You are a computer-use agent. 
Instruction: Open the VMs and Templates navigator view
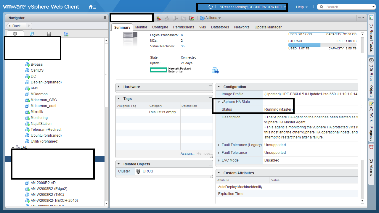pos(32,34)
